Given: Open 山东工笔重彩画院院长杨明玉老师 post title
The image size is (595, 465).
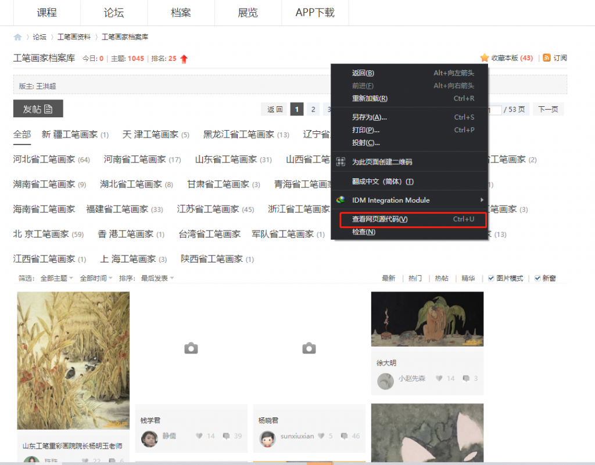Looking at the screenshot, I should (72, 446).
